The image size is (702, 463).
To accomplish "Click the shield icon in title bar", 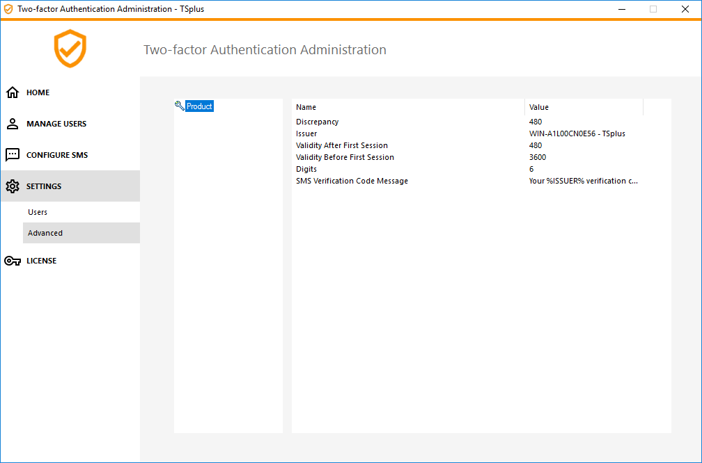I will point(8,8).
